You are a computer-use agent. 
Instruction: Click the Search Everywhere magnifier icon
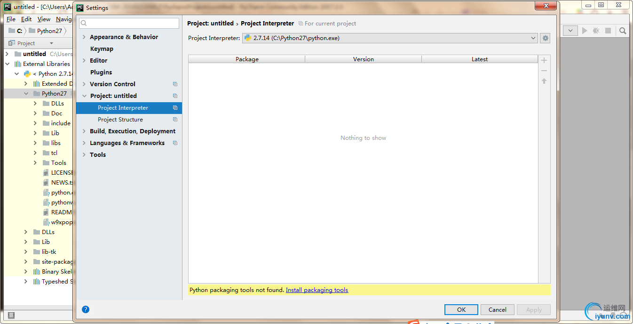[x=623, y=31]
